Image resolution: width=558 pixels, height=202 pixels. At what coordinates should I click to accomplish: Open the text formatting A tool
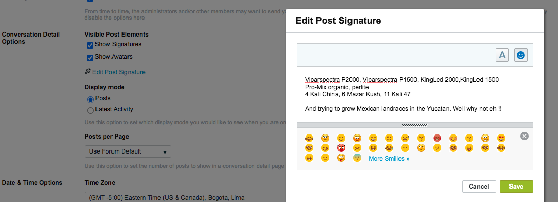(502, 55)
